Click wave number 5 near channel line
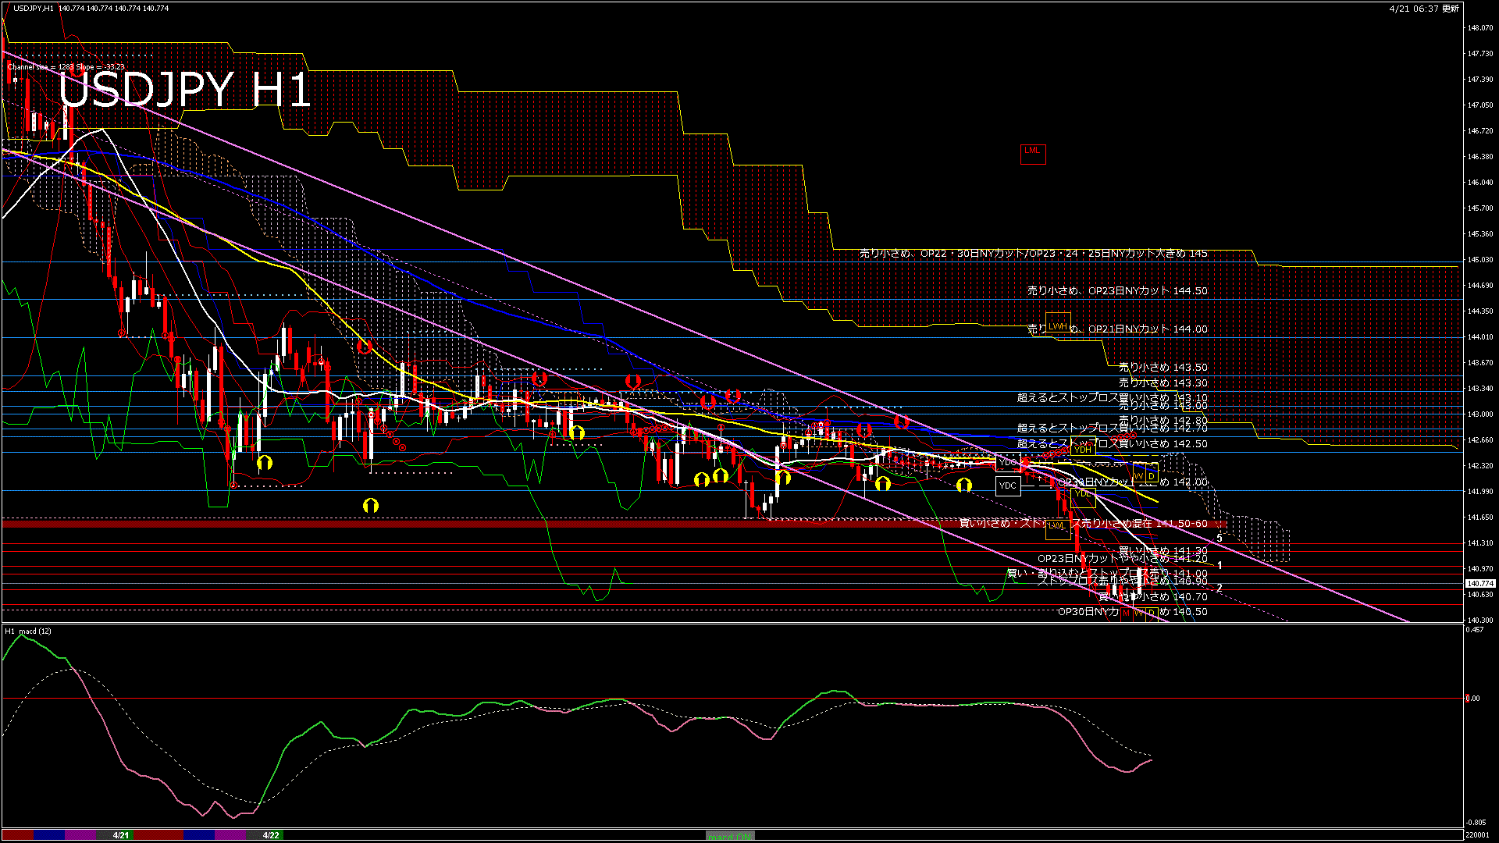This screenshot has width=1499, height=843. click(x=1219, y=539)
